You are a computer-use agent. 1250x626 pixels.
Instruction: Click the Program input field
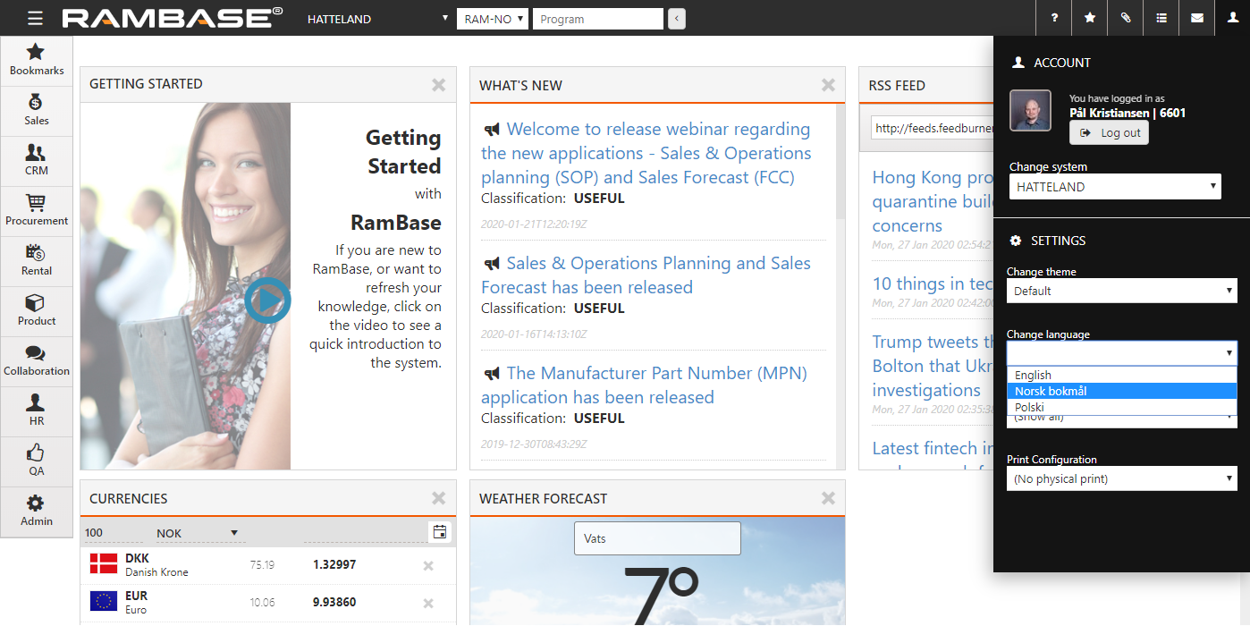pos(598,19)
